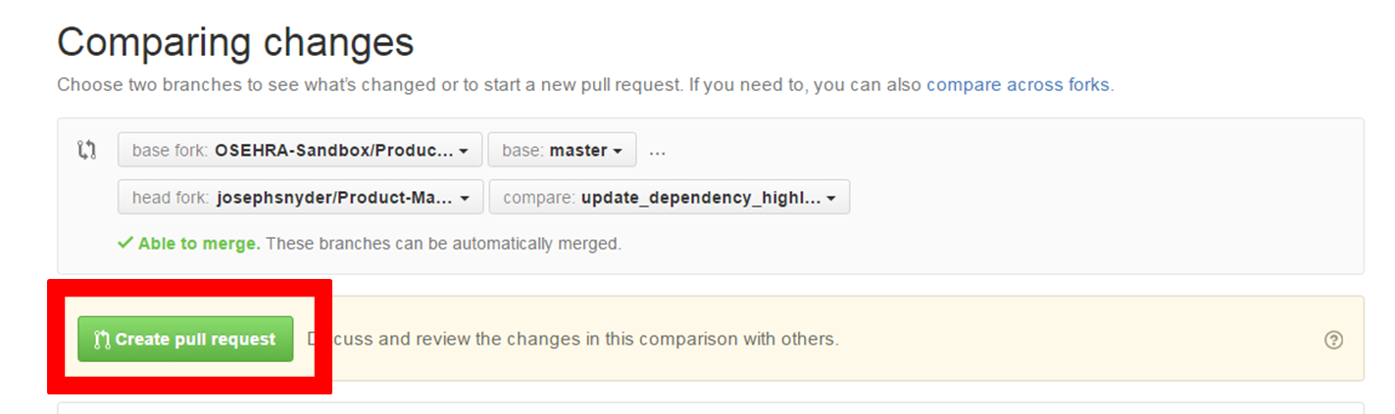Click the ellipsis after base master
Image resolution: width=1395 pixels, height=414 pixels.
coord(657,151)
